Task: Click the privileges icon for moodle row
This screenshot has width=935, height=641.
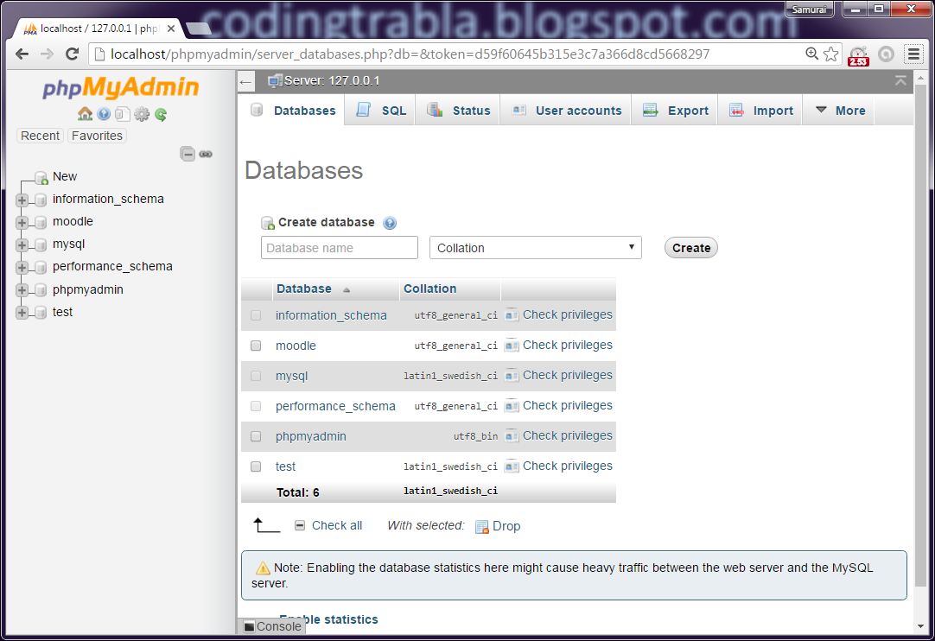Action: (512, 346)
